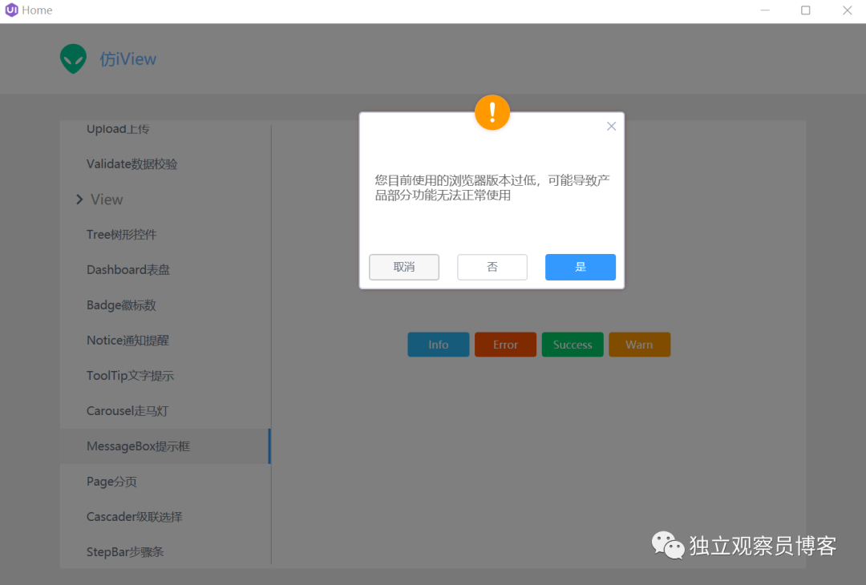This screenshot has height=585, width=866.
Task: Select Cascader级联选择 item
Action: (165, 517)
